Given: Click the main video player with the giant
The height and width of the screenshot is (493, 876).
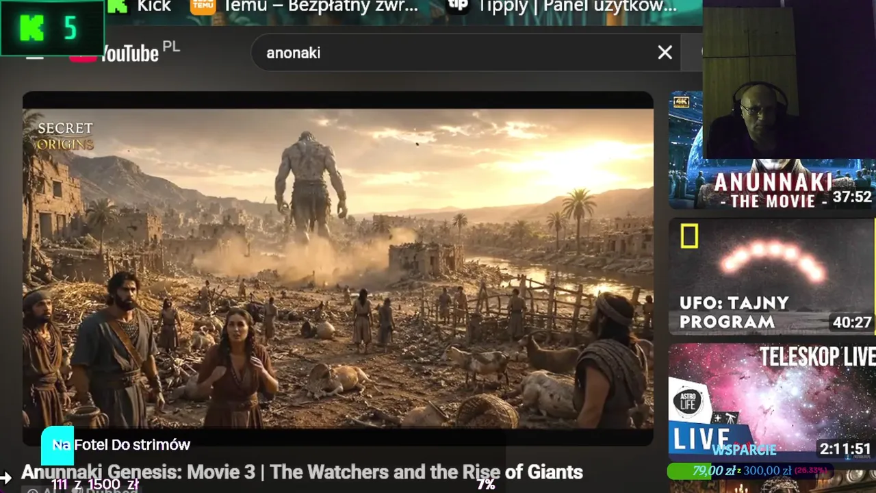Looking at the screenshot, I should (338, 268).
